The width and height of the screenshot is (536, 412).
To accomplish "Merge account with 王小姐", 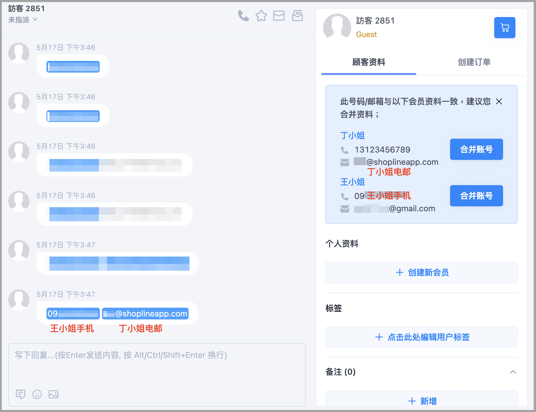I will click(x=477, y=196).
